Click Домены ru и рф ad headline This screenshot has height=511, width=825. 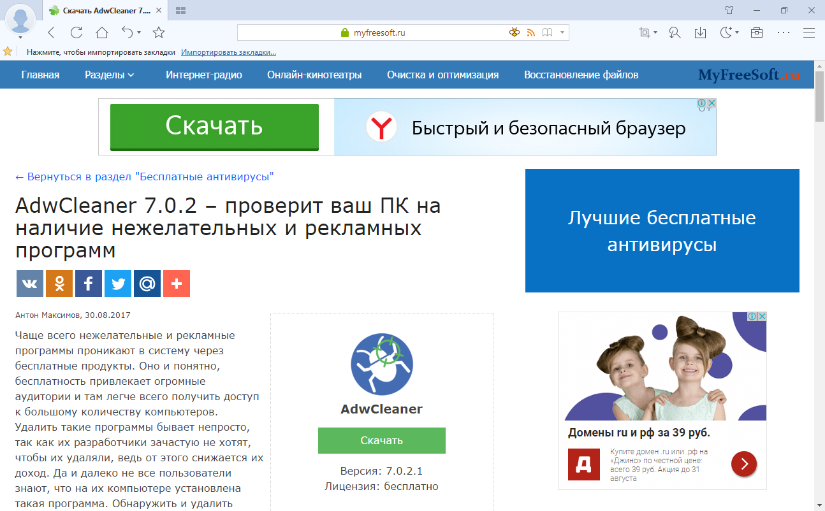click(x=639, y=433)
